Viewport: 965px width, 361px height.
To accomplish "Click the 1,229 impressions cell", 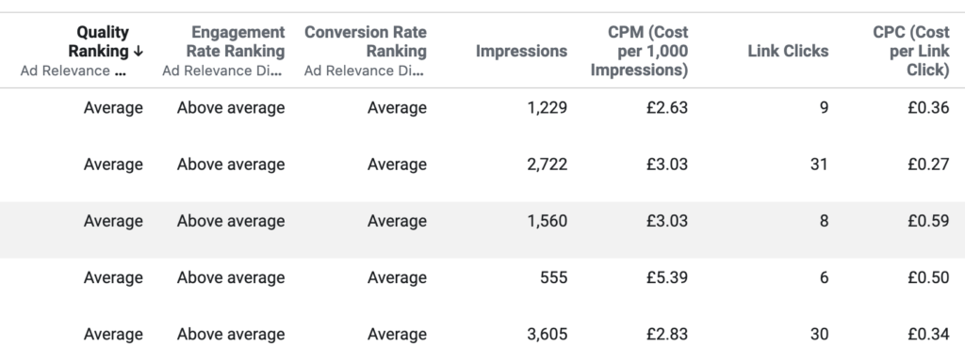I will click(548, 108).
